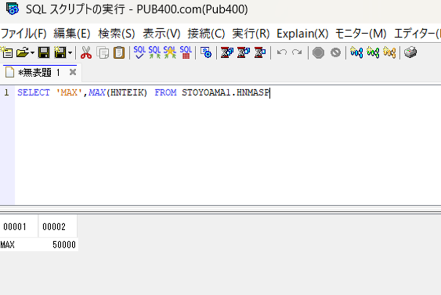The width and height of the screenshot is (441, 295).
Task: Open the 実行(R) menu
Action: coord(251,34)
